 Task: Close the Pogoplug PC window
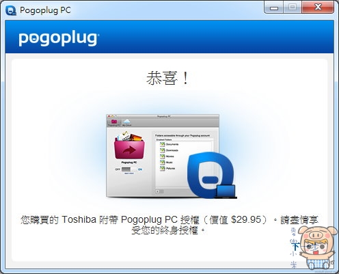coord(318,8)
